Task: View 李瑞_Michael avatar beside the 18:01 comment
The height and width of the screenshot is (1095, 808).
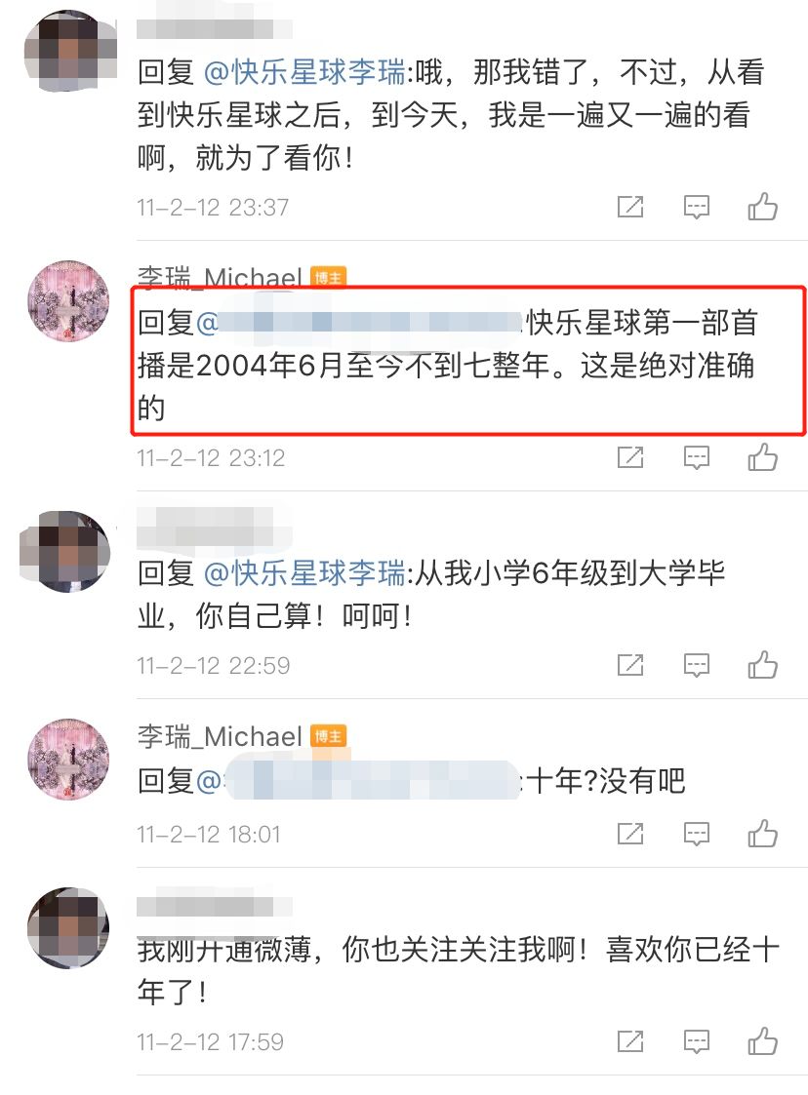Action: [x=67, y=760]
